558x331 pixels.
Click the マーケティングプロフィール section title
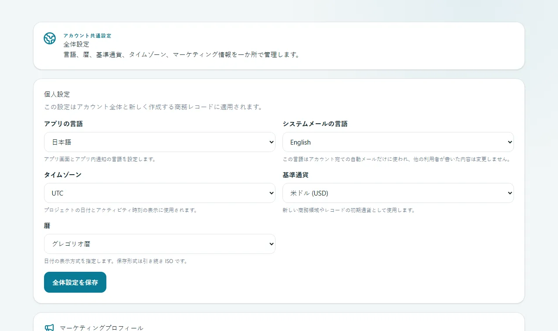coord(102,328)
